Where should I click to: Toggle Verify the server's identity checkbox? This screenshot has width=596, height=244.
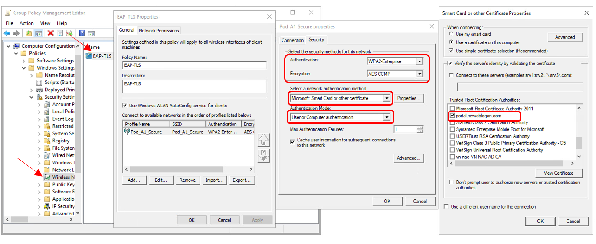pos(450,64)
